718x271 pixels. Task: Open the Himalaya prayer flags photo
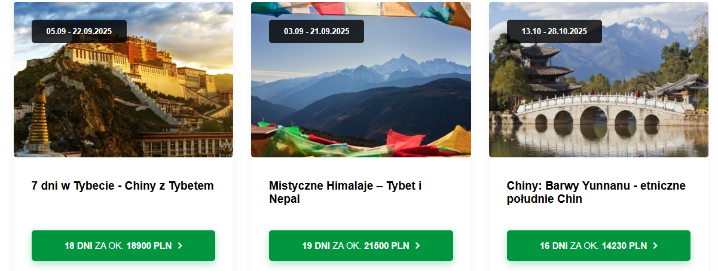[361, 80]
